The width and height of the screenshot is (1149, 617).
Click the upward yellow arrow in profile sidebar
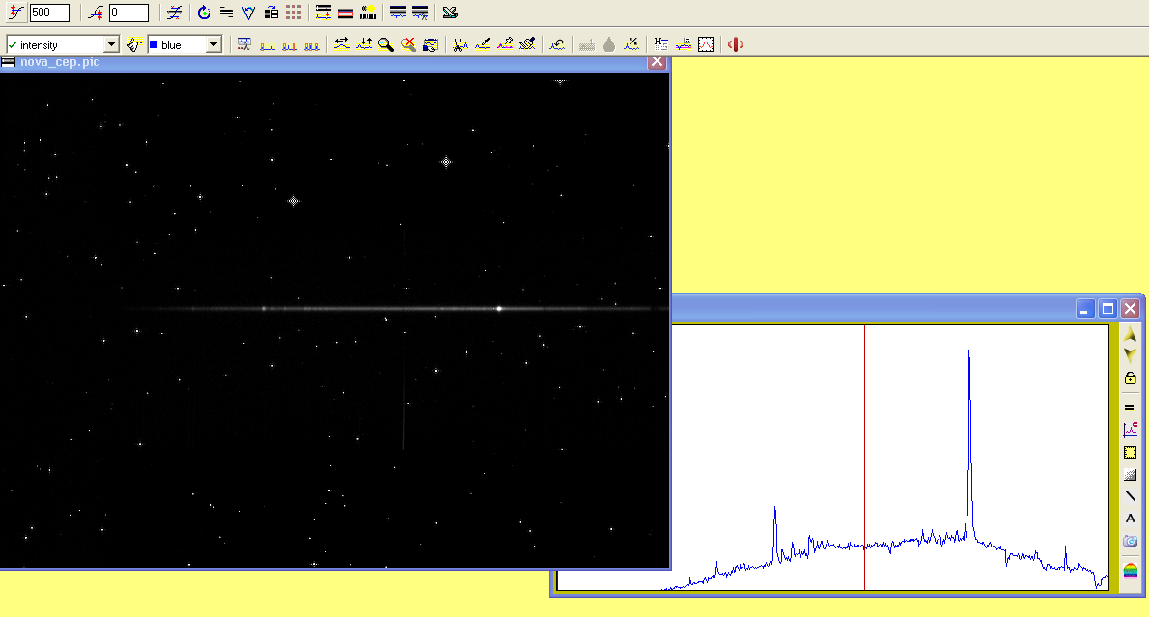coord(1130,334)
